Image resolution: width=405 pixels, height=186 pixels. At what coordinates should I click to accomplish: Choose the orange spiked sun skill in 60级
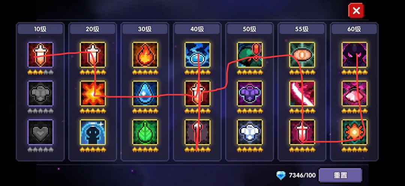pos(354,132)
